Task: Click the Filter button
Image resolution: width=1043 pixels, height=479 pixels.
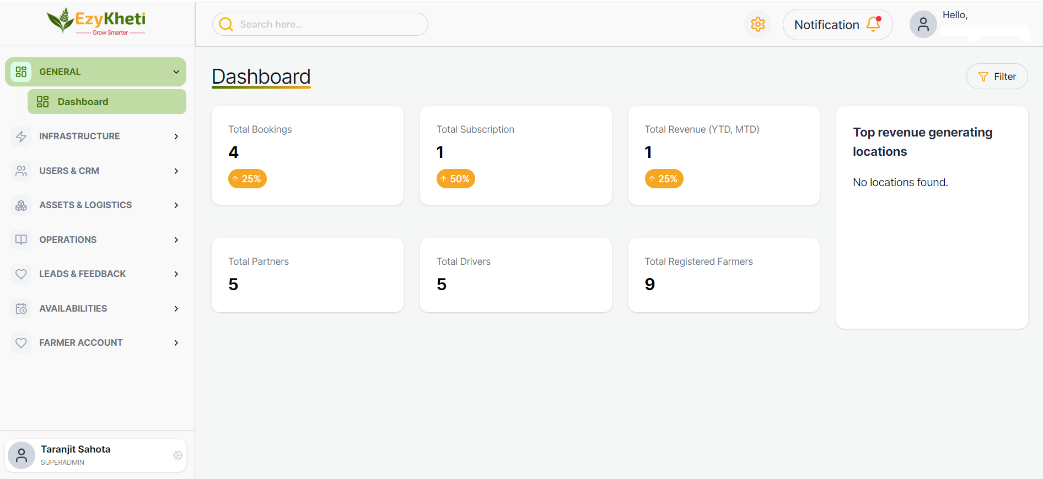Action: [997, 77]
